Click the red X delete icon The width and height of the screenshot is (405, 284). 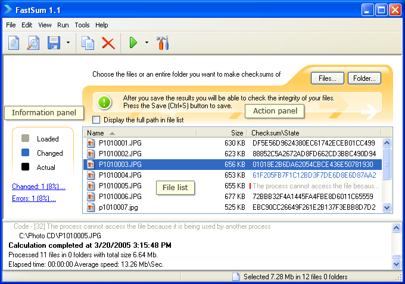(108, 43)
